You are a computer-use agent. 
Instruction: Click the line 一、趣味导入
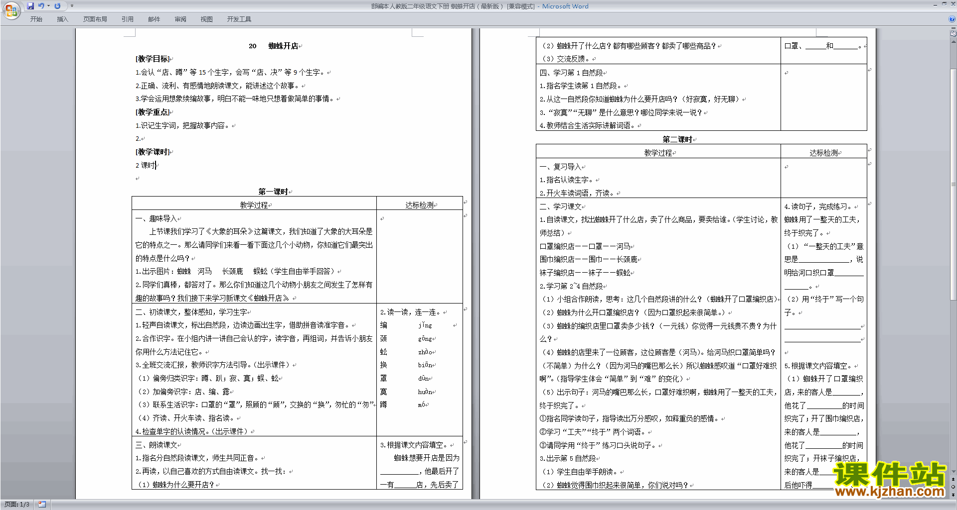point(156,218)
